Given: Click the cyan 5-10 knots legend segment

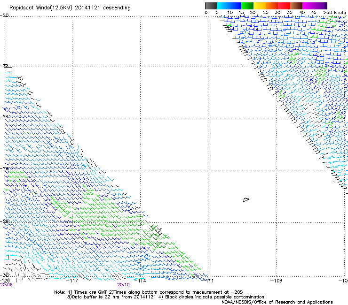Looking at the screenshot, I should point(223,6).
